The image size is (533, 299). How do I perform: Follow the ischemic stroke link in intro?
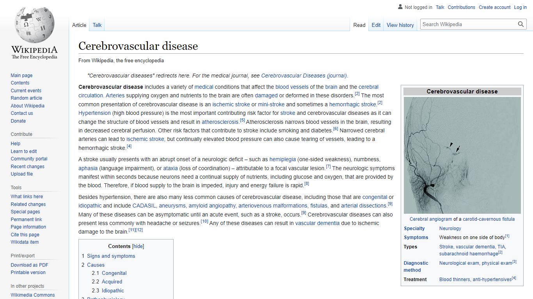coord(231,104)
